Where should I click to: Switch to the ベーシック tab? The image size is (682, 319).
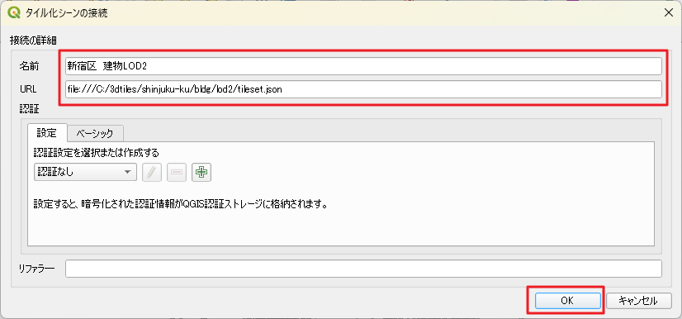tap(95, 133)
